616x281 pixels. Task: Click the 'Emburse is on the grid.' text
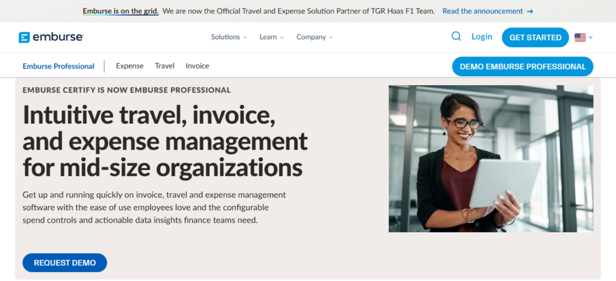tap(120, 11)
